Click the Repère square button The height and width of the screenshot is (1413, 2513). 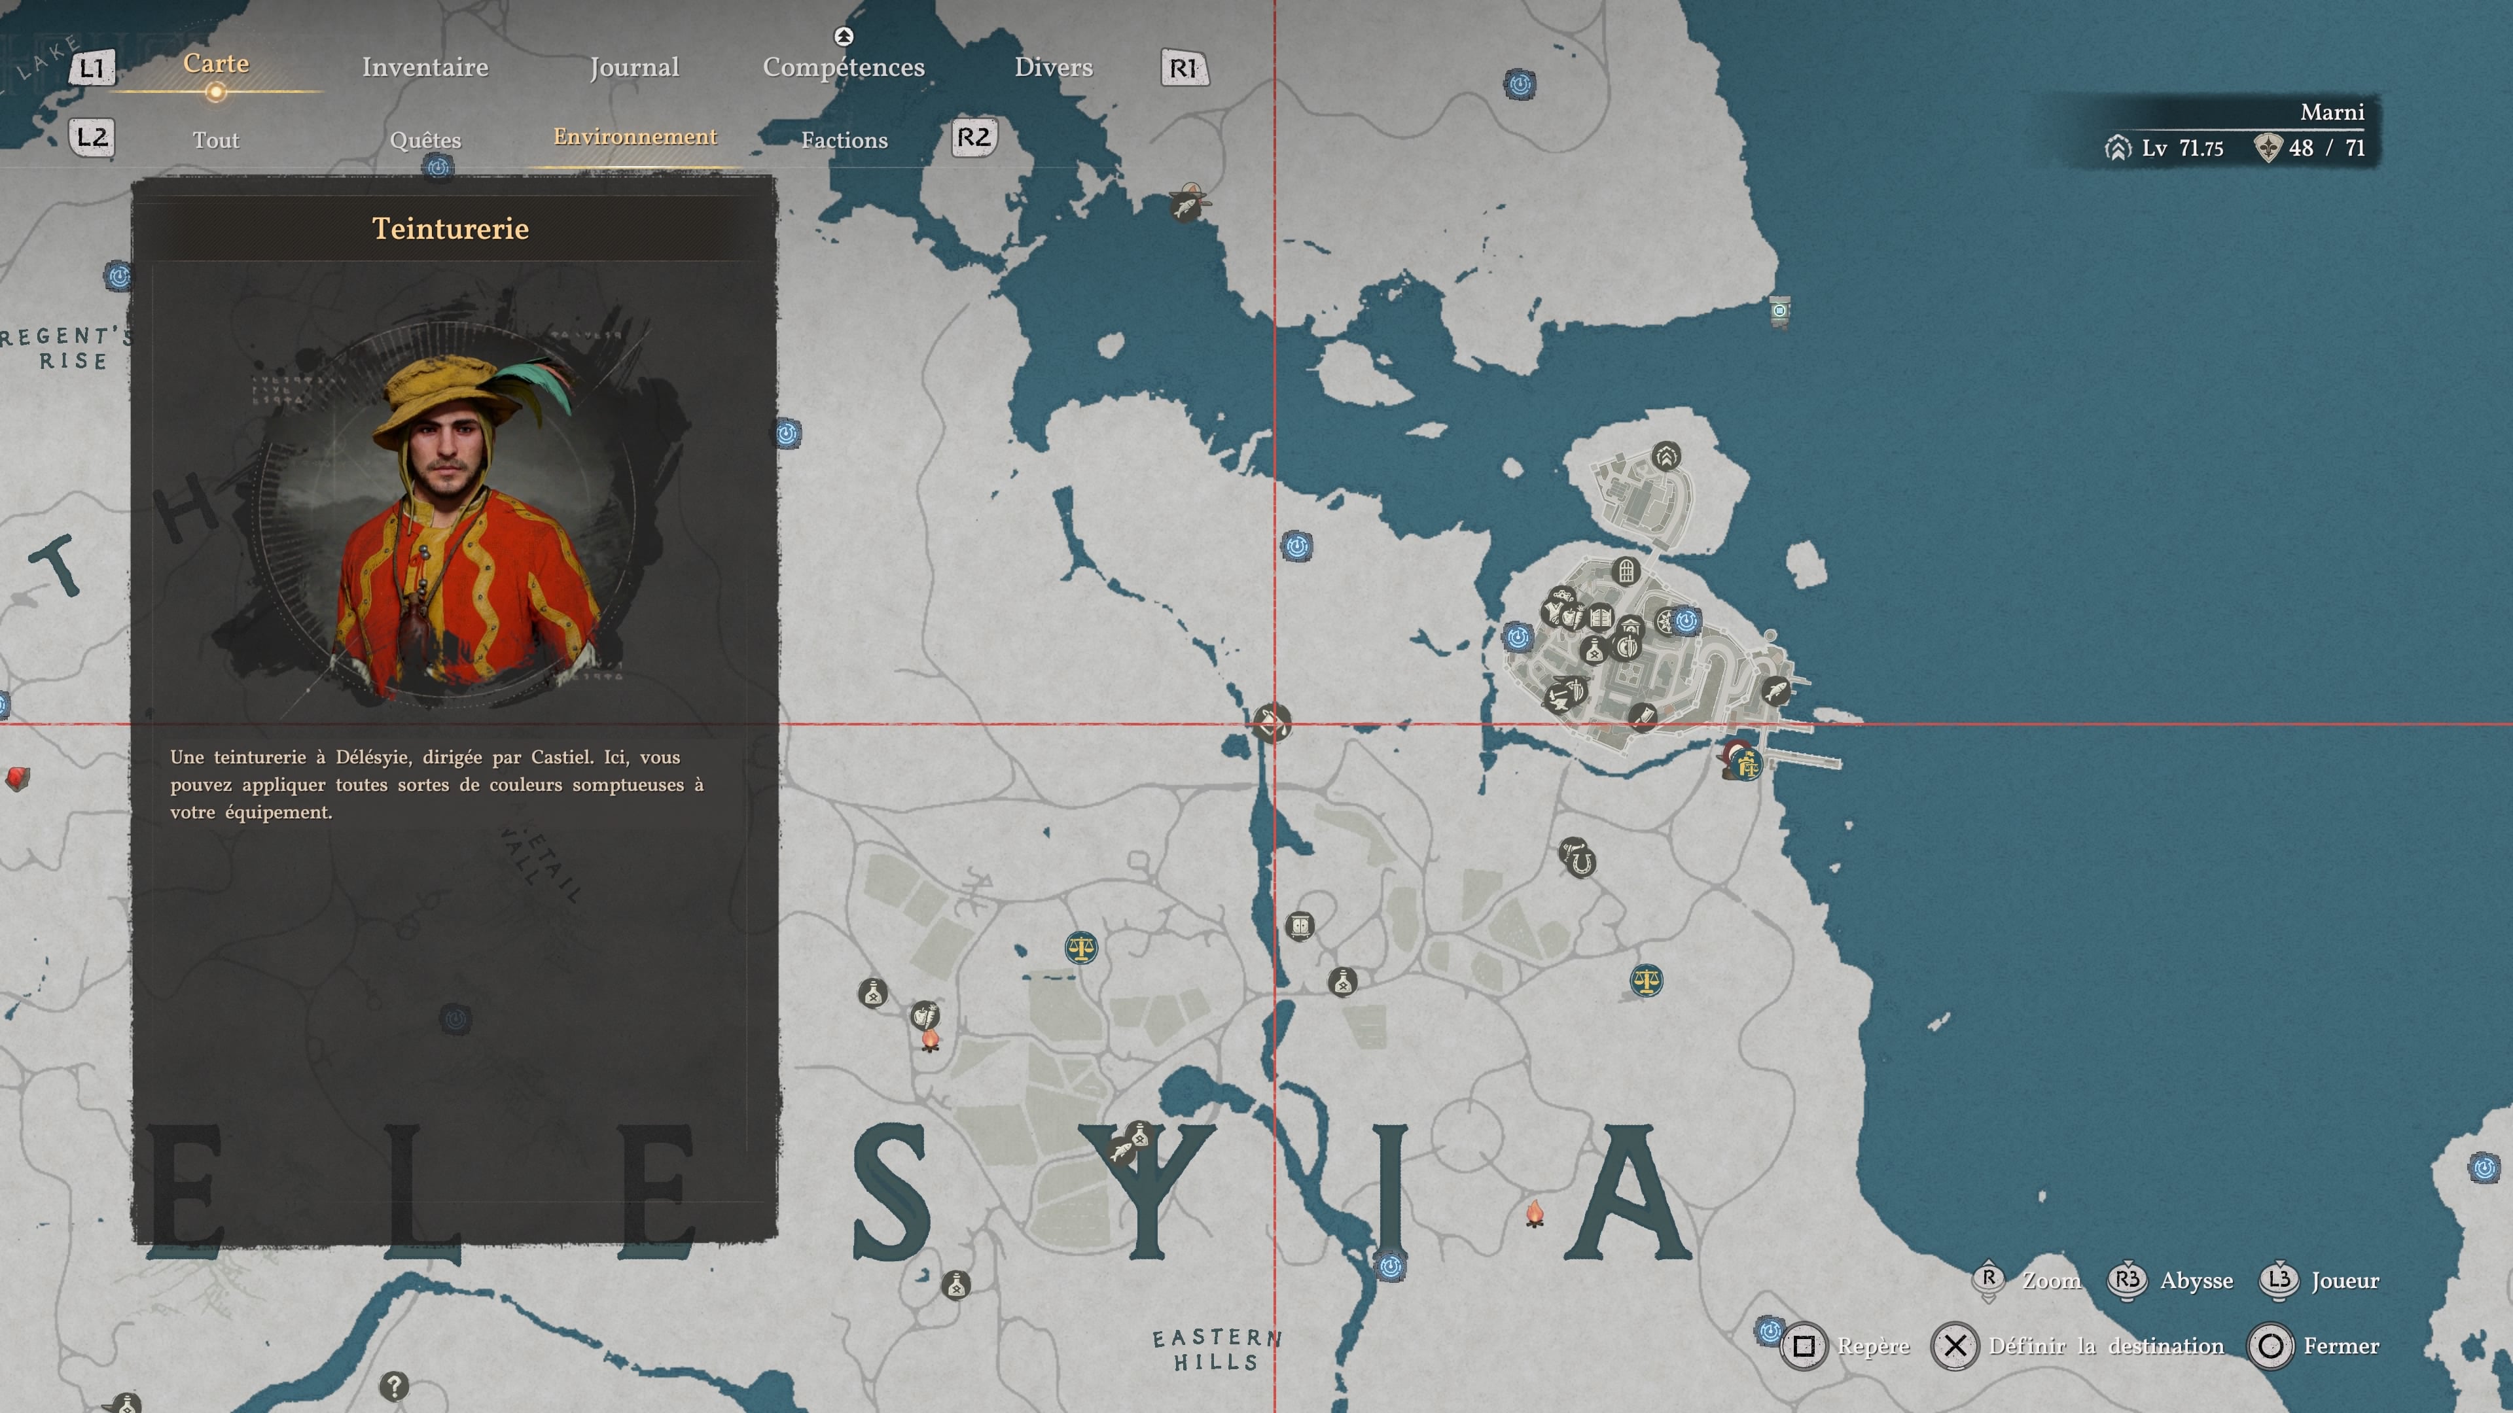pyautogui.click(x=1804, y=1347)
